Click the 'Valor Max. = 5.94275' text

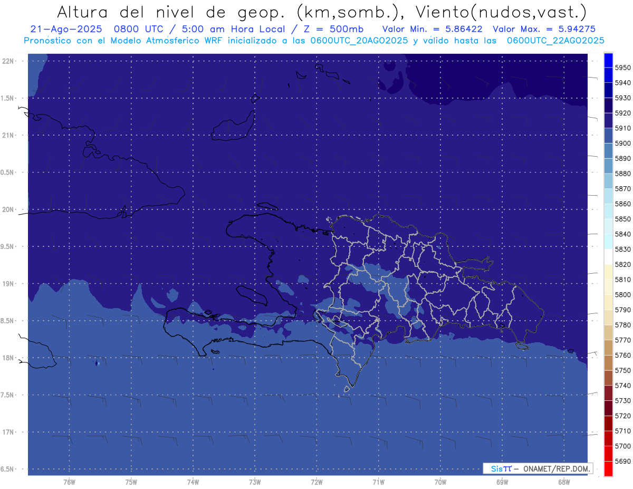coord(544,29)
